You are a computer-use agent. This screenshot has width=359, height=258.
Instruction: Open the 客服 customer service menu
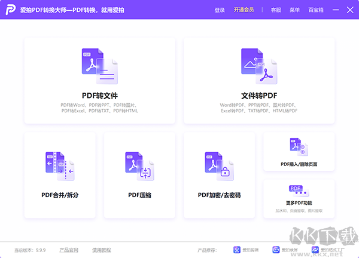[x=276, y=10]
